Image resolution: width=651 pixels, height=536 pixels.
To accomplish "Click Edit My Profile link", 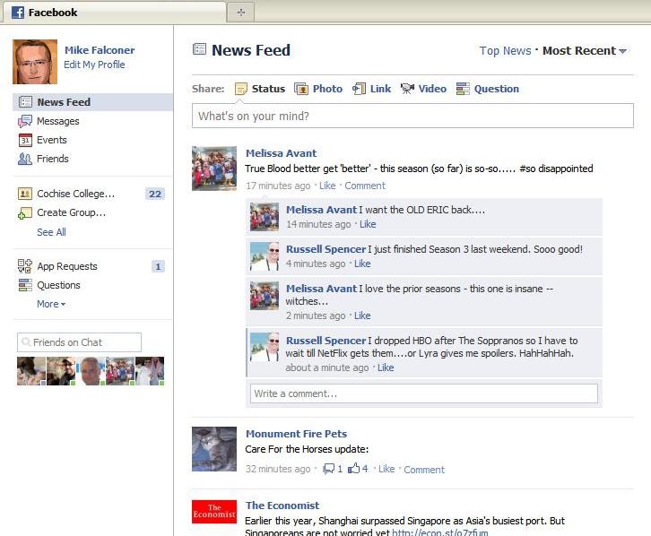I will pos(94,65).
